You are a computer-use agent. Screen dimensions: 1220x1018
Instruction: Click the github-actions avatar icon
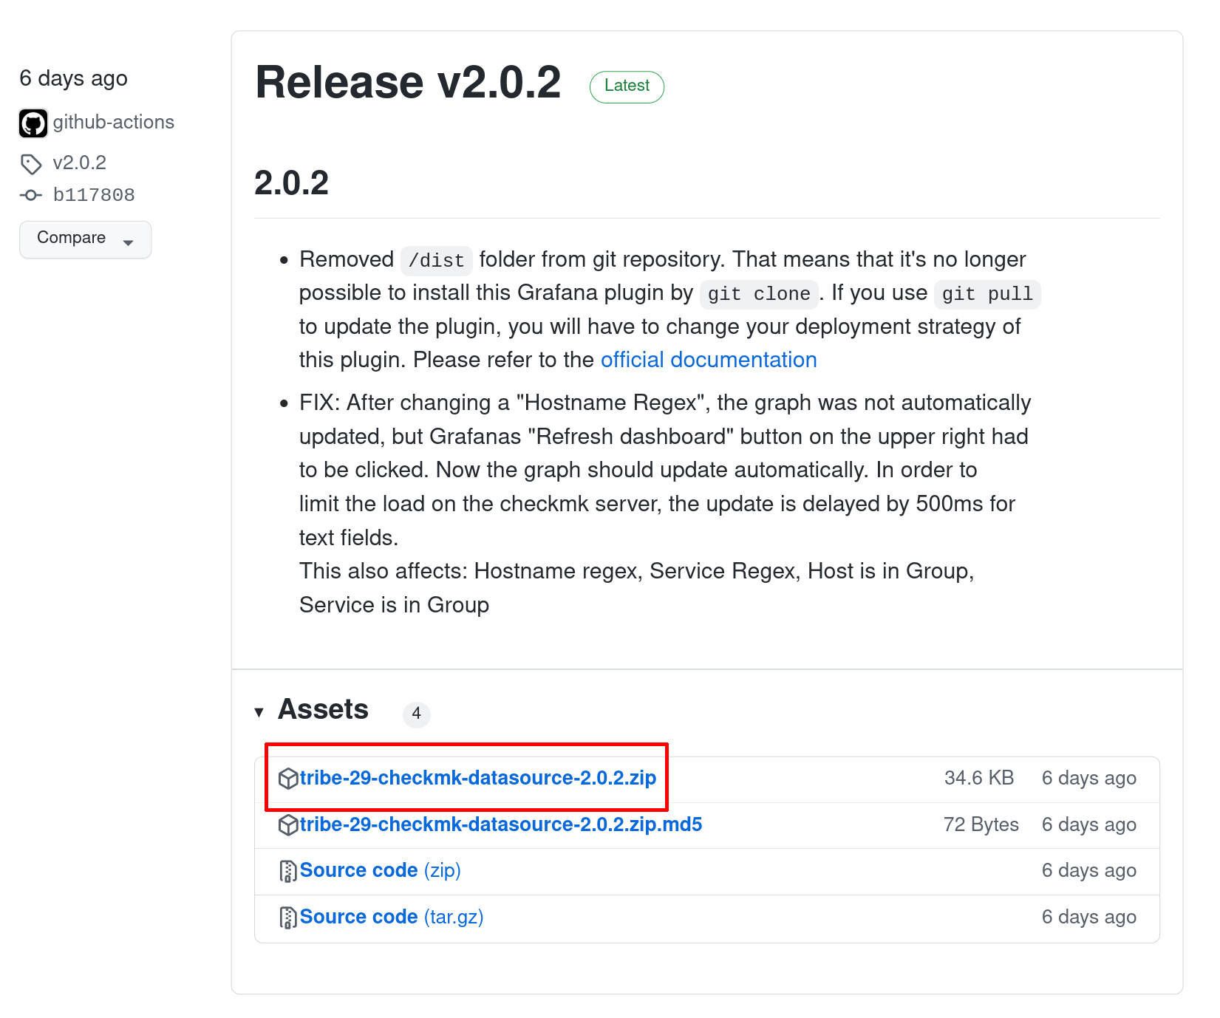[33, 123]
